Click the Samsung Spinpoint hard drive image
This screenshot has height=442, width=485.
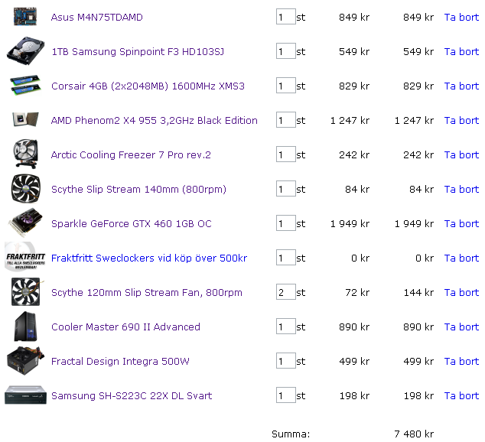(x=25, y=51)
